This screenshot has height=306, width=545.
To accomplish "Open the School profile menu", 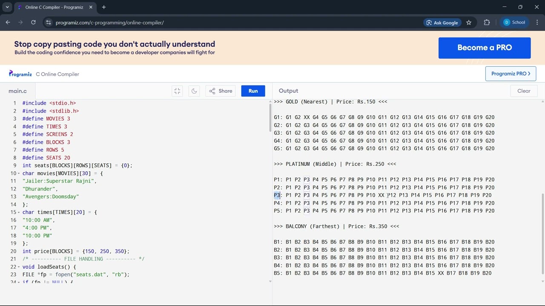I will click(x=514, y=23).
